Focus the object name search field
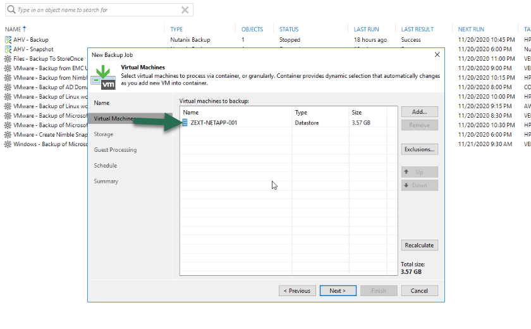Image resolution: width=531 pixels, height=329 pixels. click(99, 10)
